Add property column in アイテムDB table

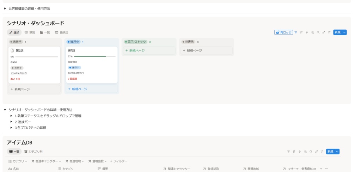[321, 169]
